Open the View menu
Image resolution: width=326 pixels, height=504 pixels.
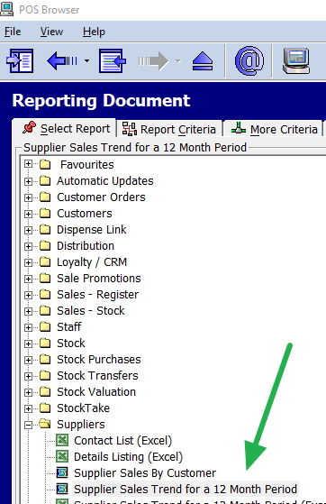[51, 32]
